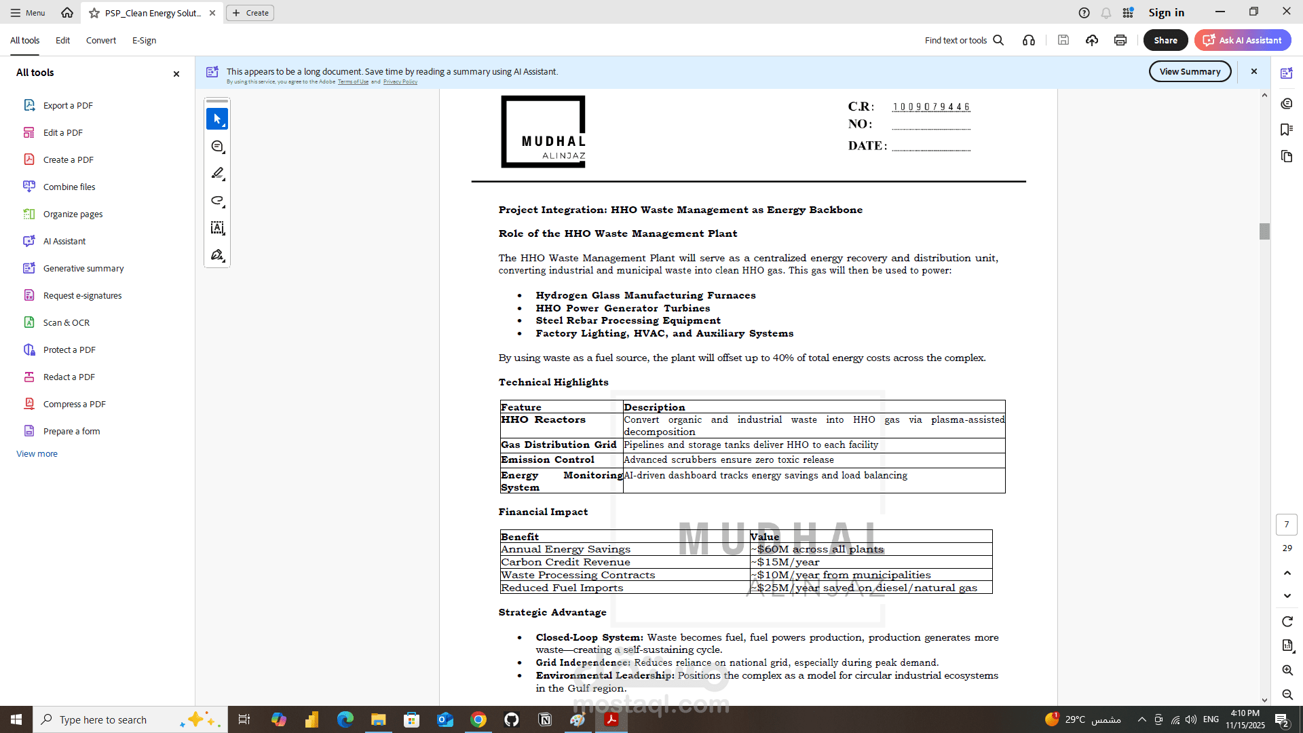
Task: Open the Menu hamburger dropdown
Action: click(x=28, y=13)
